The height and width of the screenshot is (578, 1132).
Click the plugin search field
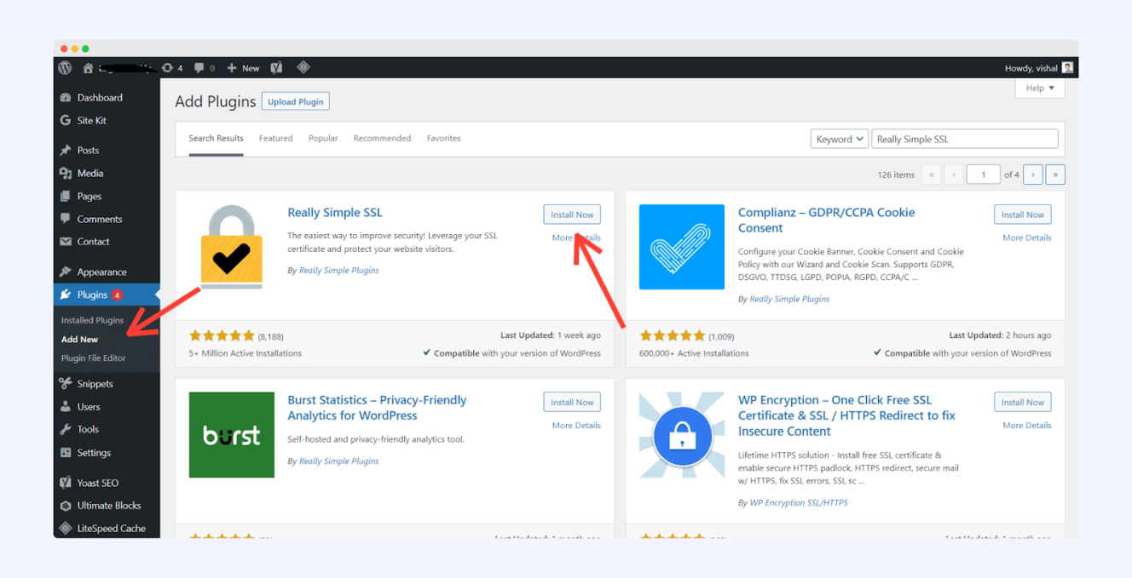965,140
